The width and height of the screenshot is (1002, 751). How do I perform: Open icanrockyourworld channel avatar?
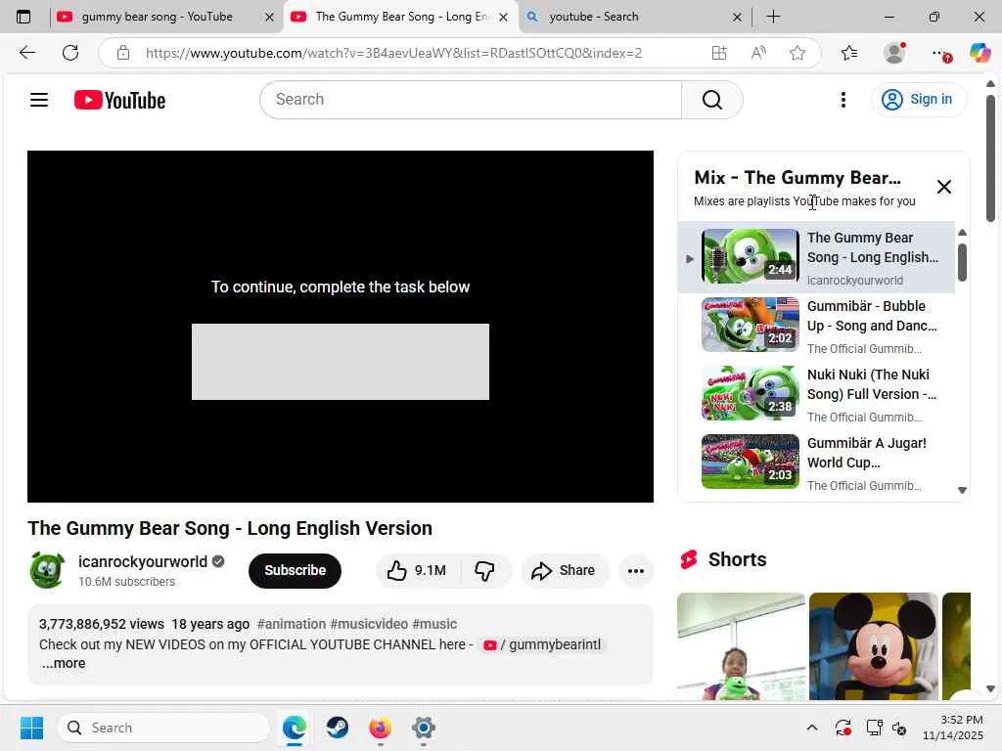pos(47,570)
